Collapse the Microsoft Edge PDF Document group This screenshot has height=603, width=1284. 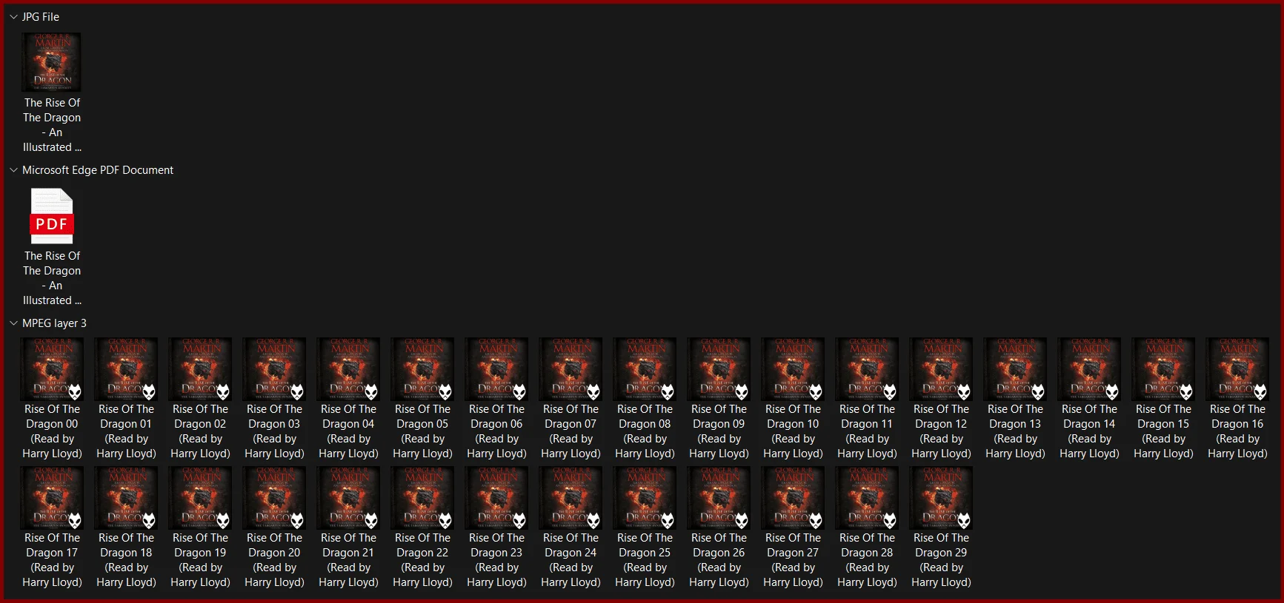click(13, 169)
